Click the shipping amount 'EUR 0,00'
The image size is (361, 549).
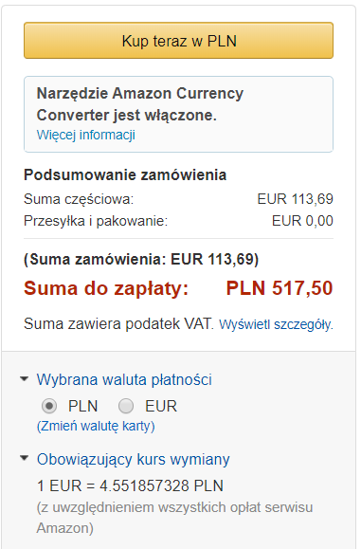click(x=302, y=221)
